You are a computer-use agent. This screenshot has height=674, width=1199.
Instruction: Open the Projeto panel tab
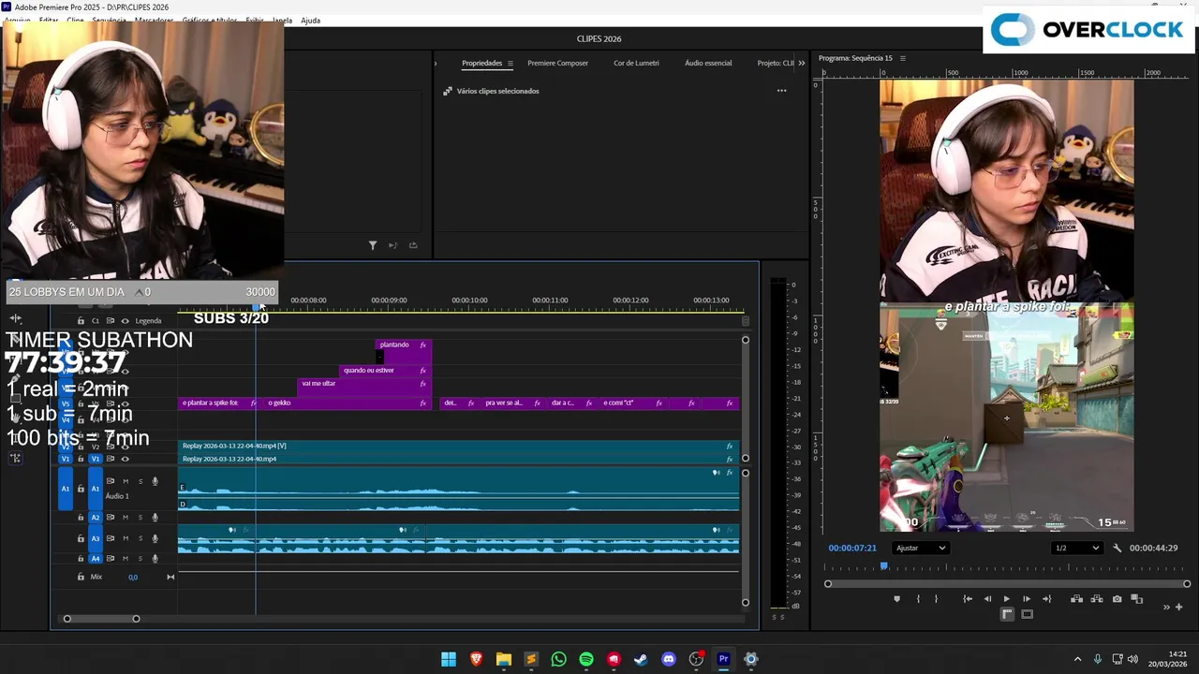click(x=776, y=63)
